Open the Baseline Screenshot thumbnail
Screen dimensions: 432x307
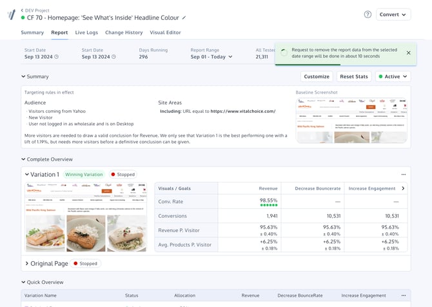coord(351,121)
